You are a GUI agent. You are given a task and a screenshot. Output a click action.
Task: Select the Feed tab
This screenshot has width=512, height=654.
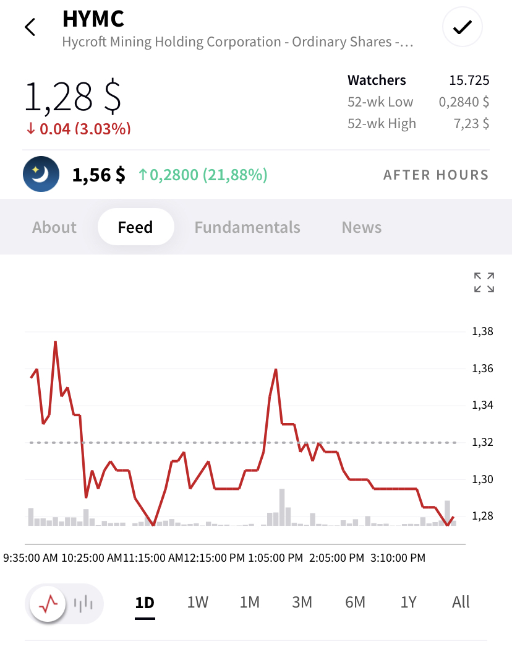coord(135,227)
